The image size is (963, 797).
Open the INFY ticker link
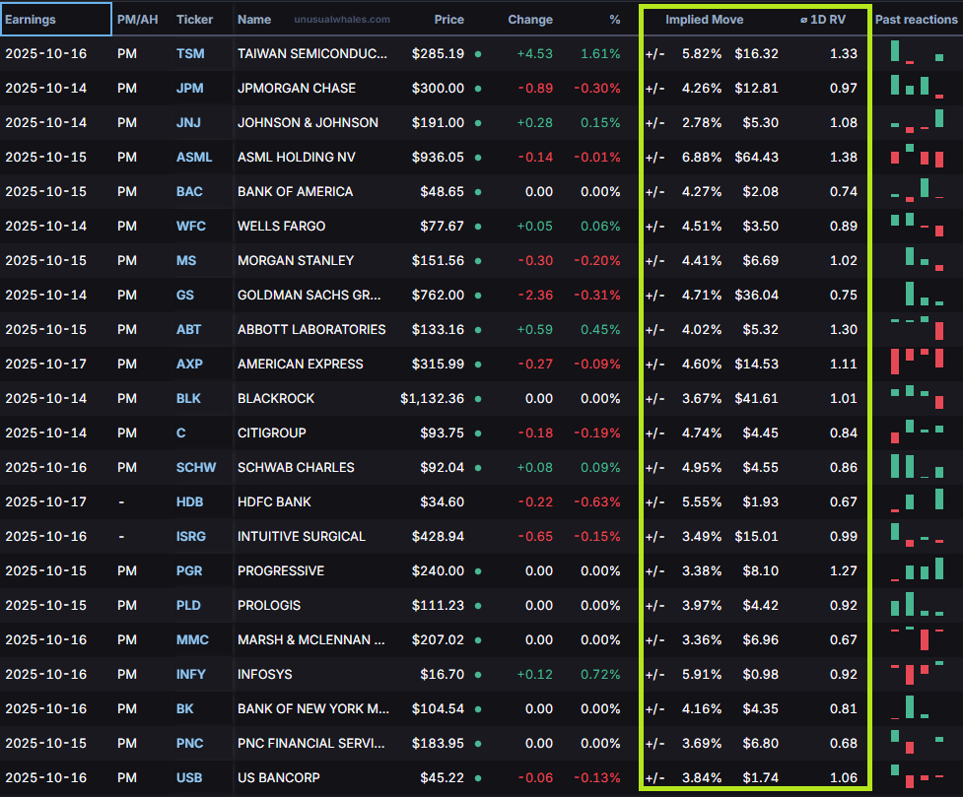[191, 674]
